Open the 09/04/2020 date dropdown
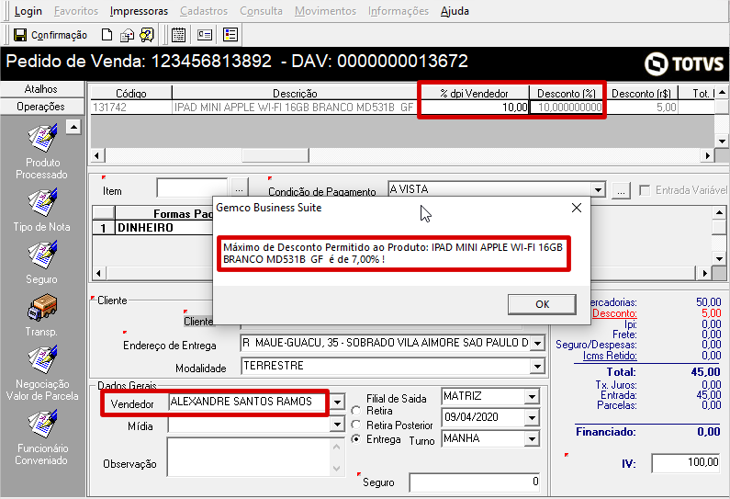Image resolution: width=730 pixels, height=499 pixels. pos(532,417)
